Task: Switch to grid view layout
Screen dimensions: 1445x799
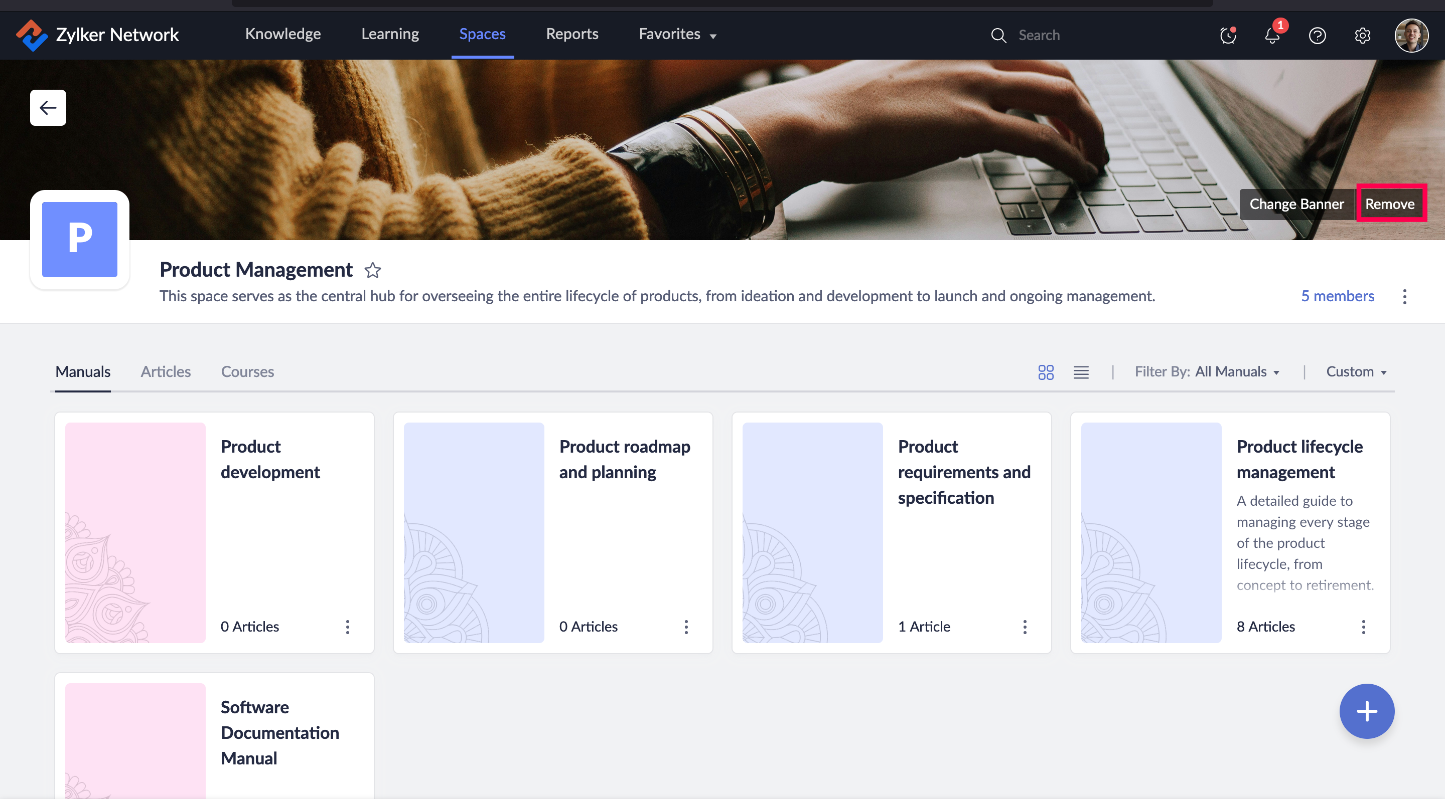Action: pos(1046,372)
